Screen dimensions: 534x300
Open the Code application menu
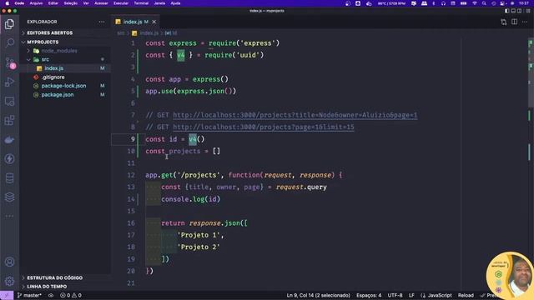coord(19,3)
